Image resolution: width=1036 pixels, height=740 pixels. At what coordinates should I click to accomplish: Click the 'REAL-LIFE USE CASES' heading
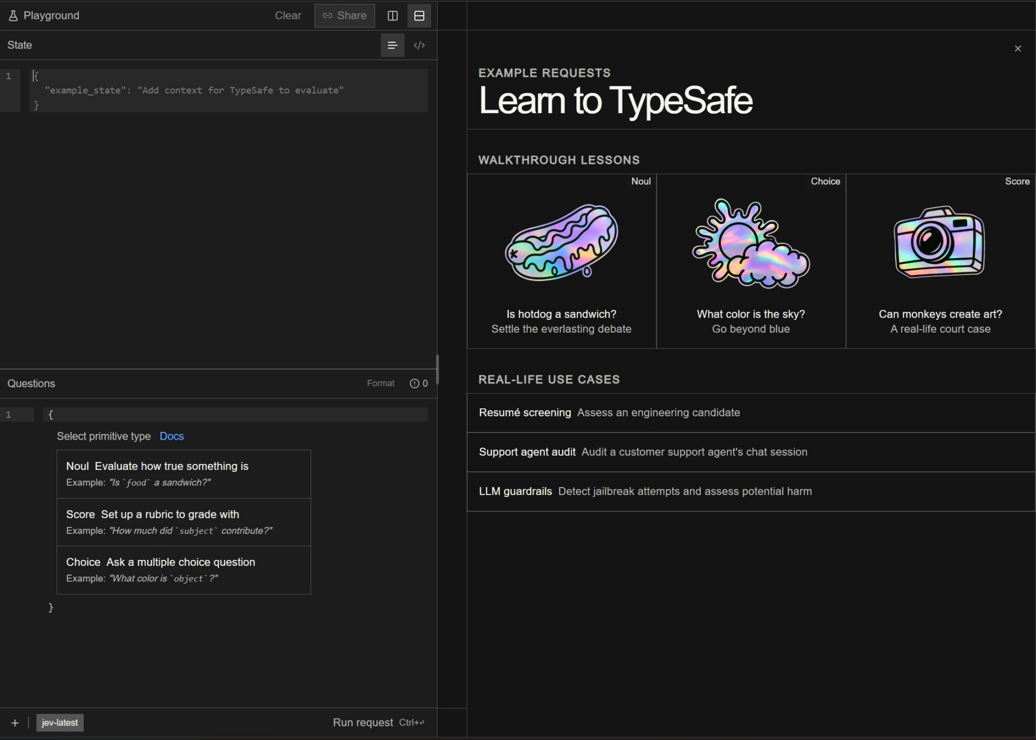point(549,380)
